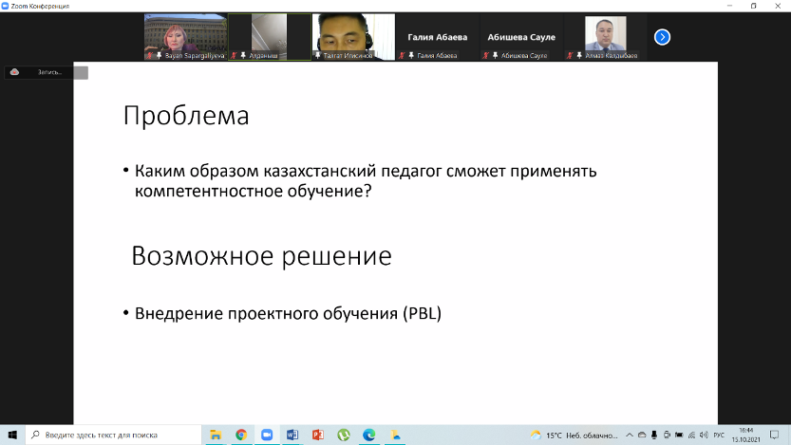Open PowerPoint from the taskbar
The width and height of the screenshot is (791, 445).
tap(318, 435)
